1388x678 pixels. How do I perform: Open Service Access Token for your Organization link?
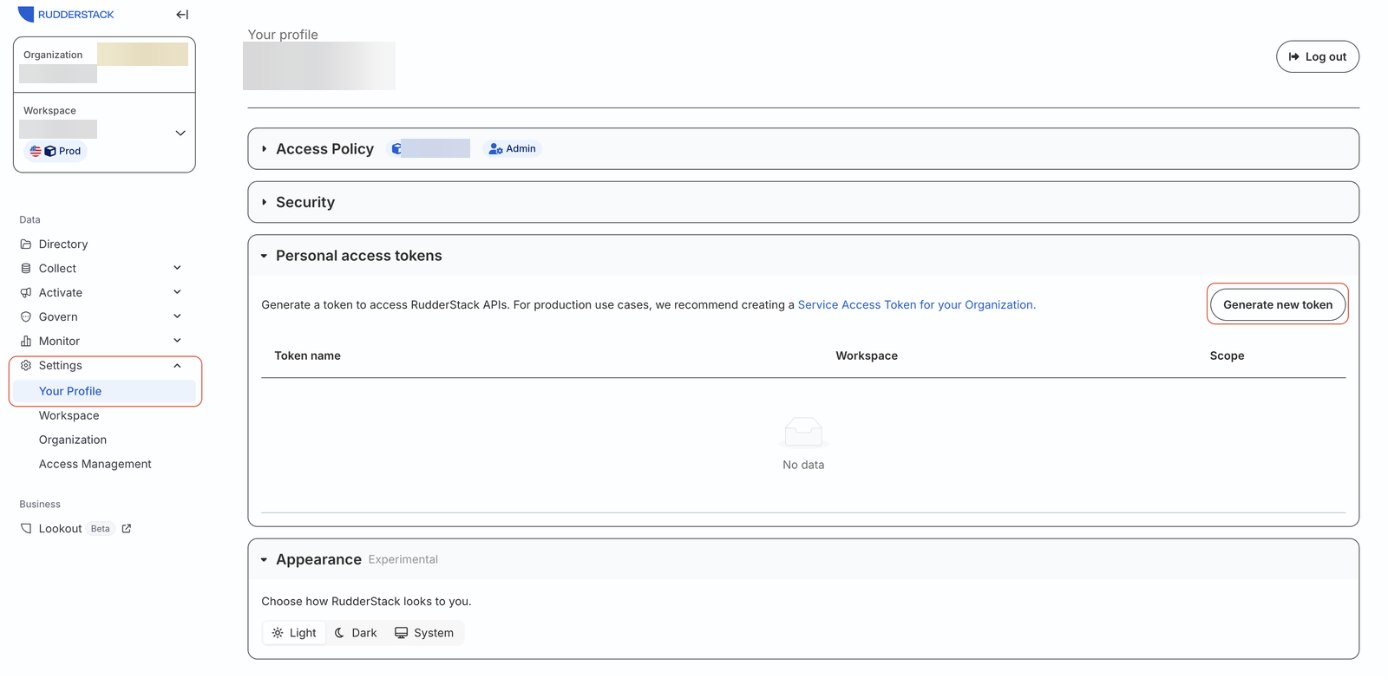coord(915,305)
